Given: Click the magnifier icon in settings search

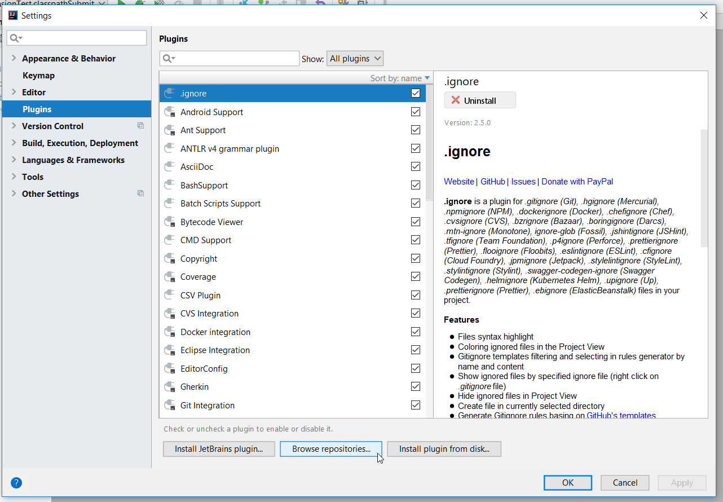Looking at the screenshot, I should tap(15, 38).
